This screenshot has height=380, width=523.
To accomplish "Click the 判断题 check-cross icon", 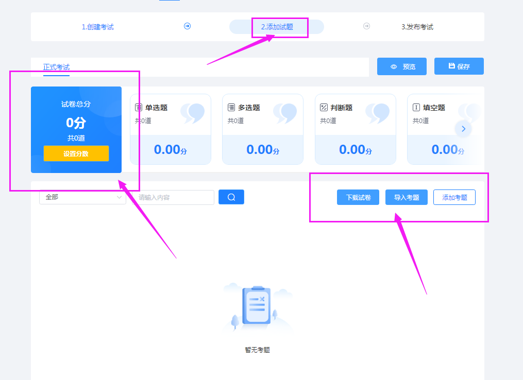I will click(x=324, y=107).
